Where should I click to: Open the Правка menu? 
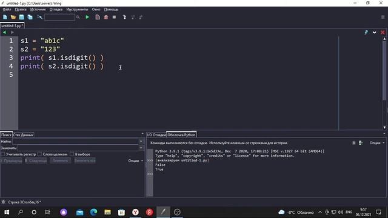pos(21,10)
